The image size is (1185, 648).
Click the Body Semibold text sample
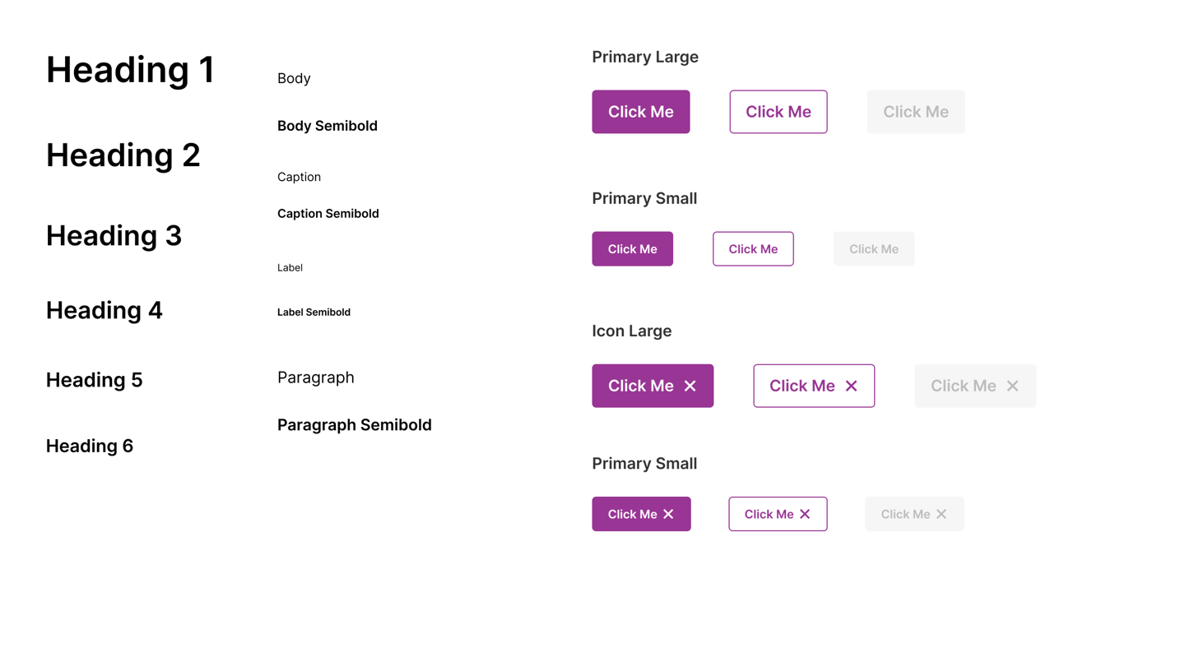(x=328, y=126)
